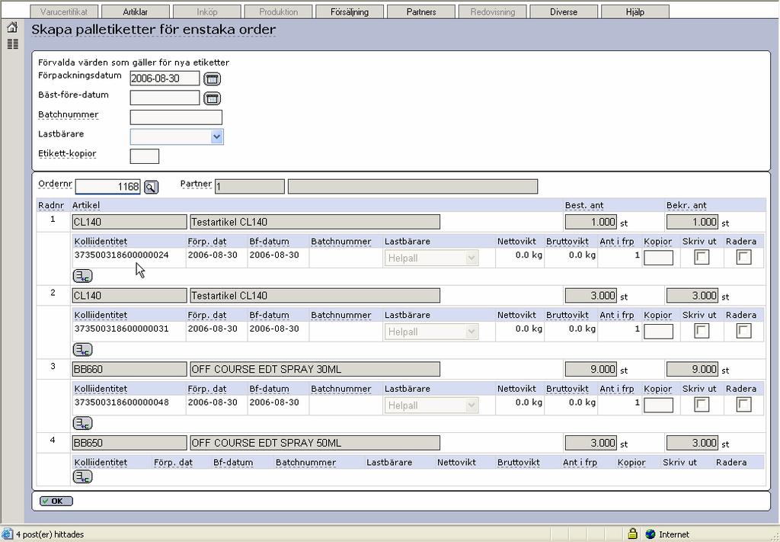Click the Internet zone globe icon
780x542 pixels.
click(x=650, y=534)
